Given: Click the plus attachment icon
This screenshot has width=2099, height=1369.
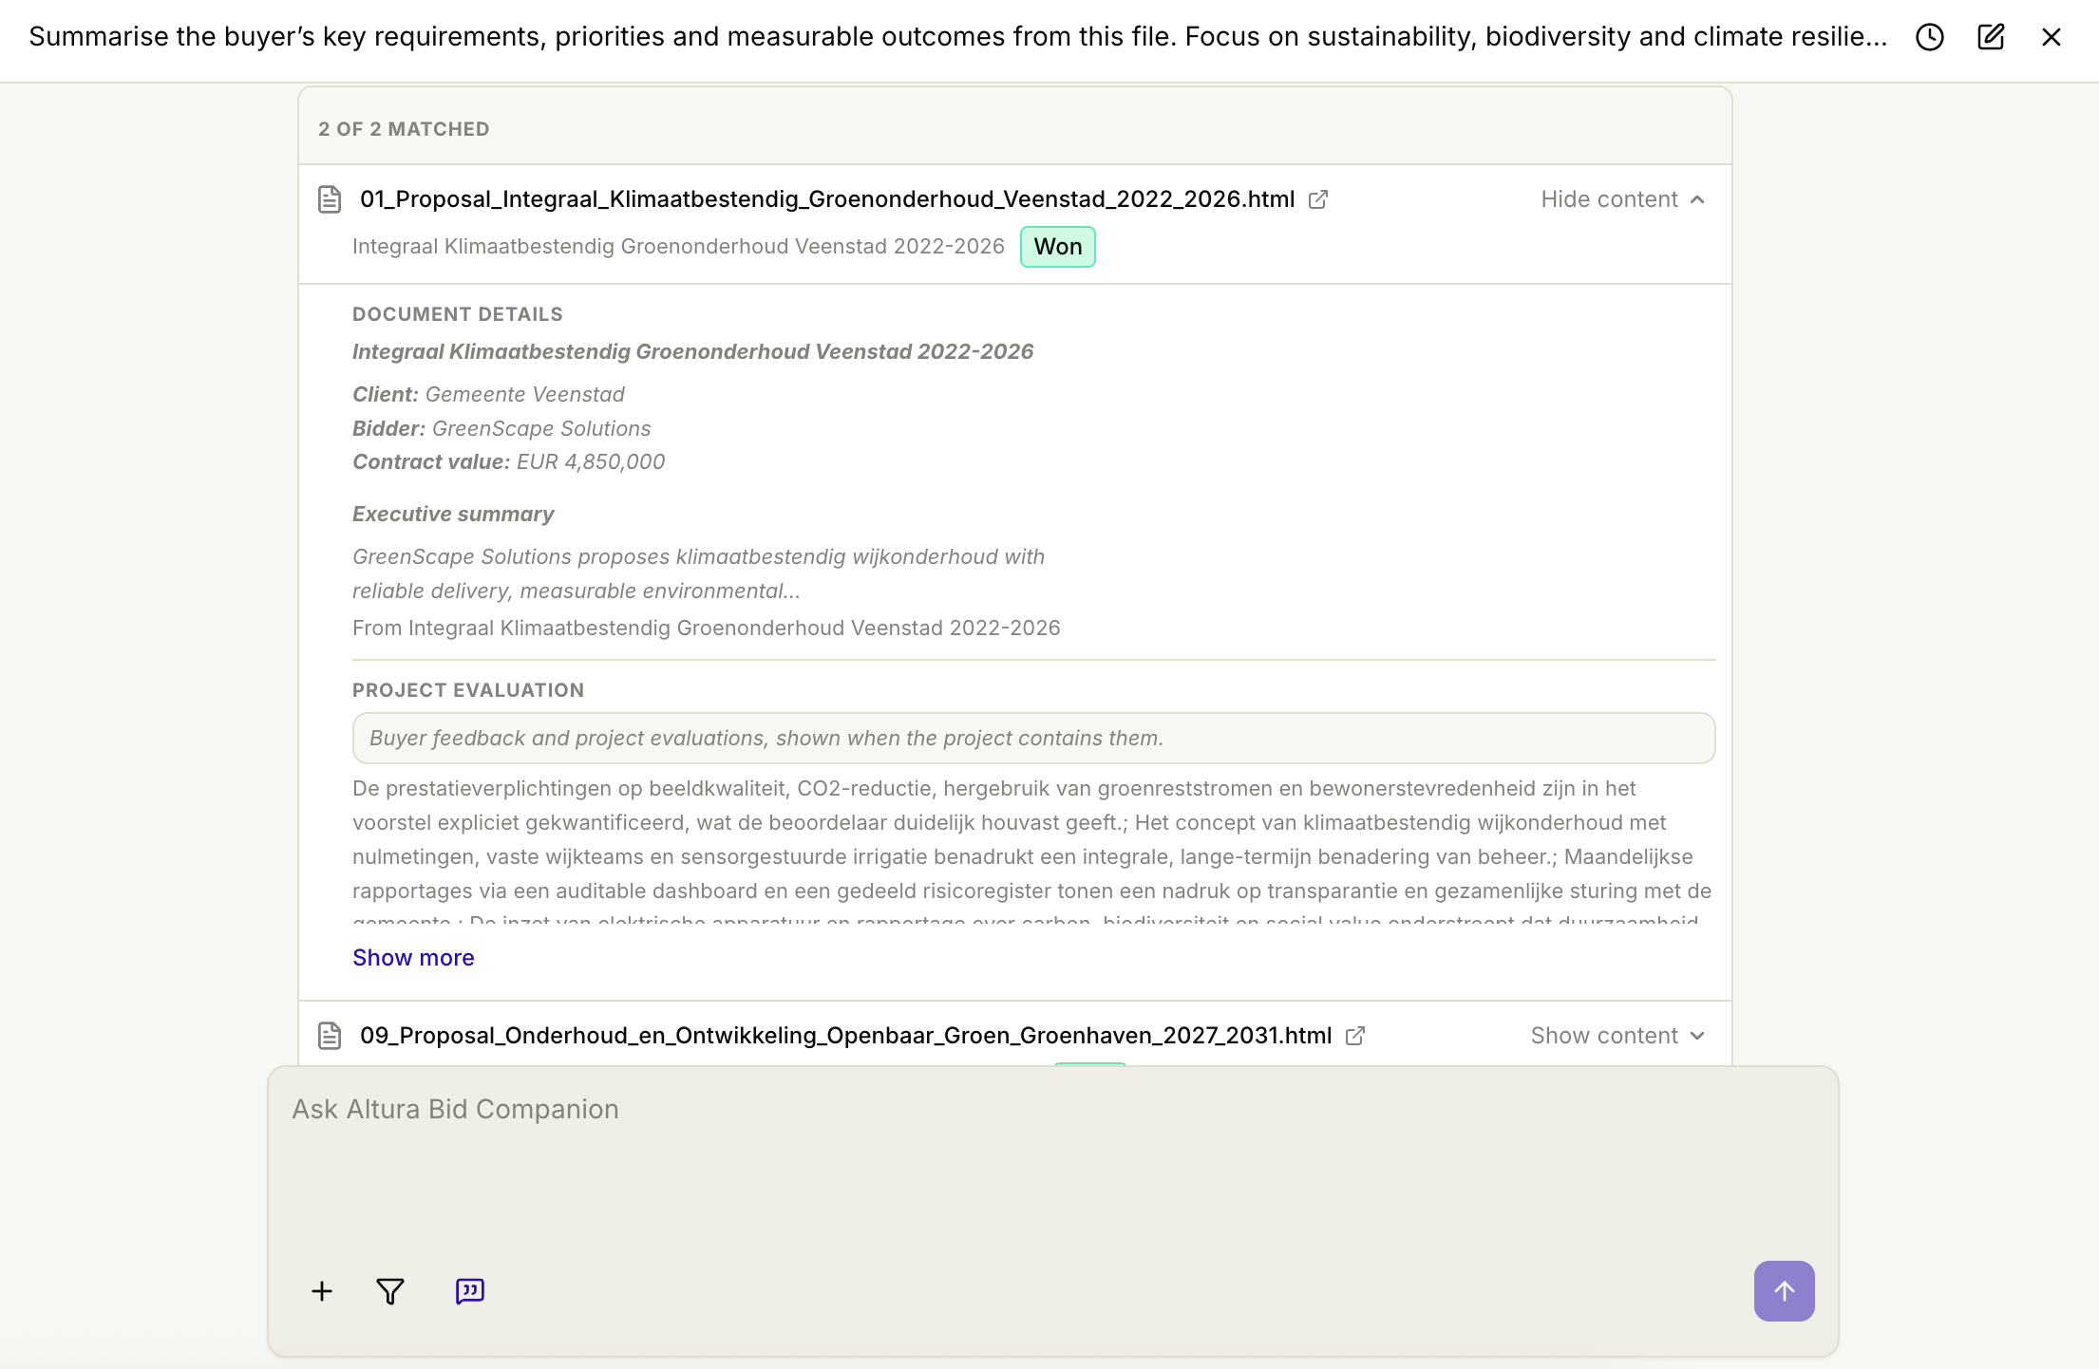Looking at the screenshot, I should click(x=322, y=1291).
